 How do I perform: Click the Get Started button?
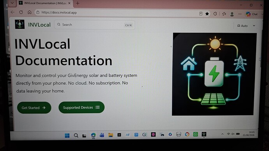tap(34, 108)
